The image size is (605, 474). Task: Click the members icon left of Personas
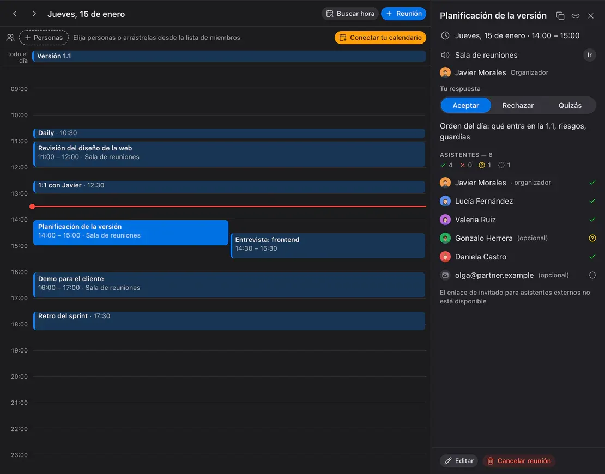[x=10, y=38]
